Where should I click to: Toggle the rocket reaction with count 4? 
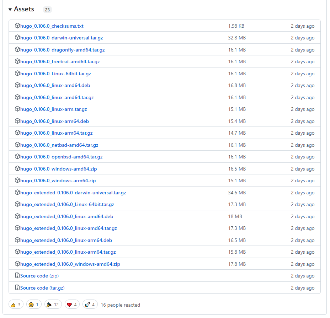click(x=90, y=304)
